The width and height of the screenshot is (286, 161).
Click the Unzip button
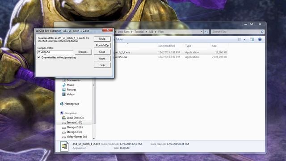(x=102, y=39)
